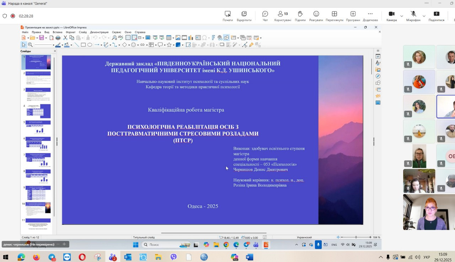This screenshot has width=455, height=262.
Task: Expand the camera options dropdown arrow
Action: pos(402,16)
